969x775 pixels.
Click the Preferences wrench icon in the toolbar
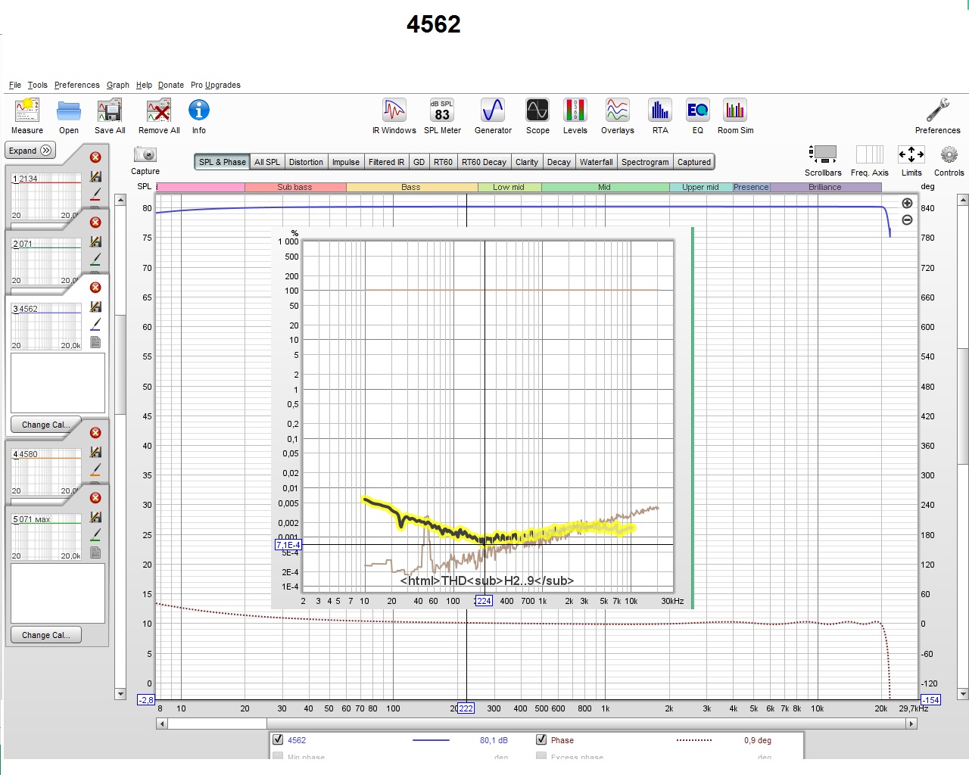937,110
